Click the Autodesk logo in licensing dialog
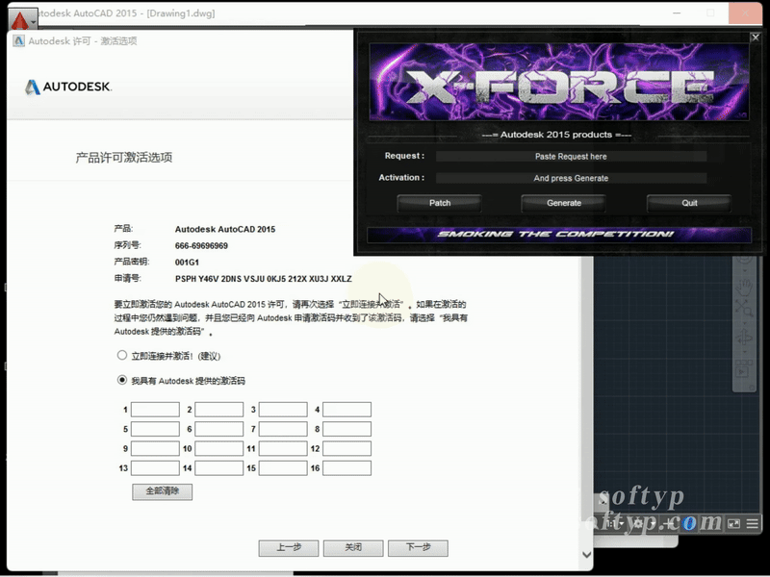This screenshot has height=577, width=770. tap(68, 87)
